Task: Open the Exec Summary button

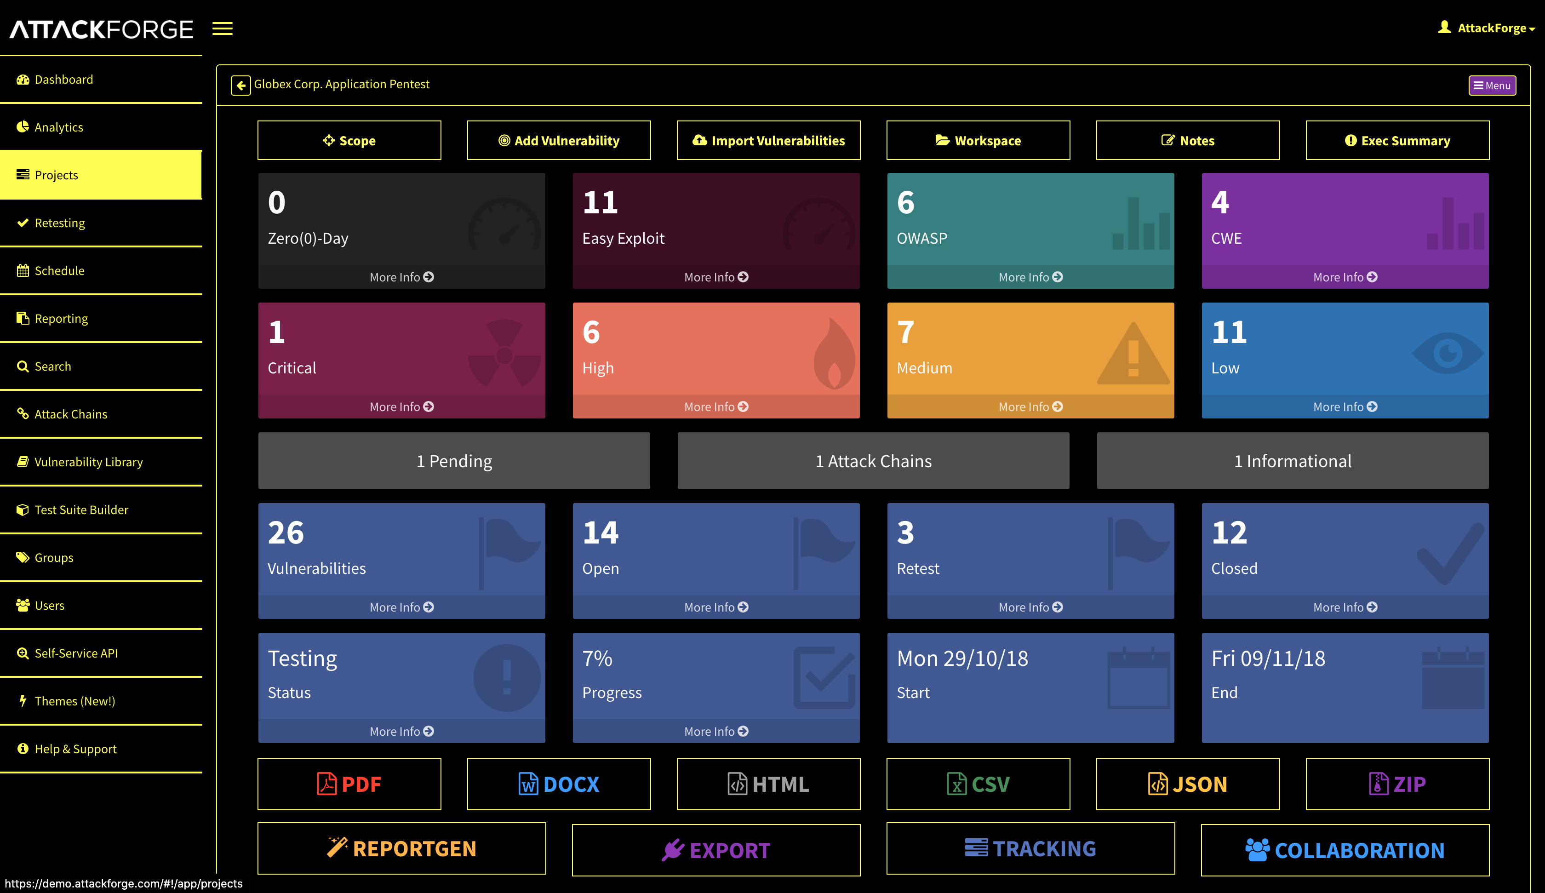Action: click(x=1398, y=140)
